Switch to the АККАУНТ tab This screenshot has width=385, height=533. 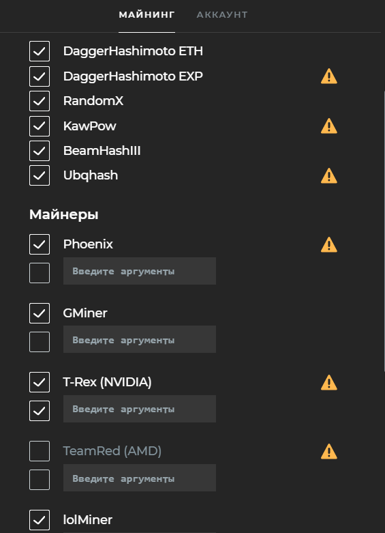[x=222, y=15]
